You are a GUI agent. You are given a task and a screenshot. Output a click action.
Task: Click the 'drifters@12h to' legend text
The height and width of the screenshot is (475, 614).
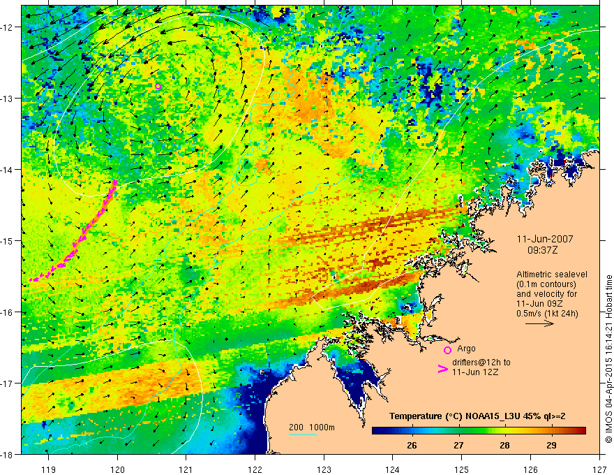pos(481,363)
